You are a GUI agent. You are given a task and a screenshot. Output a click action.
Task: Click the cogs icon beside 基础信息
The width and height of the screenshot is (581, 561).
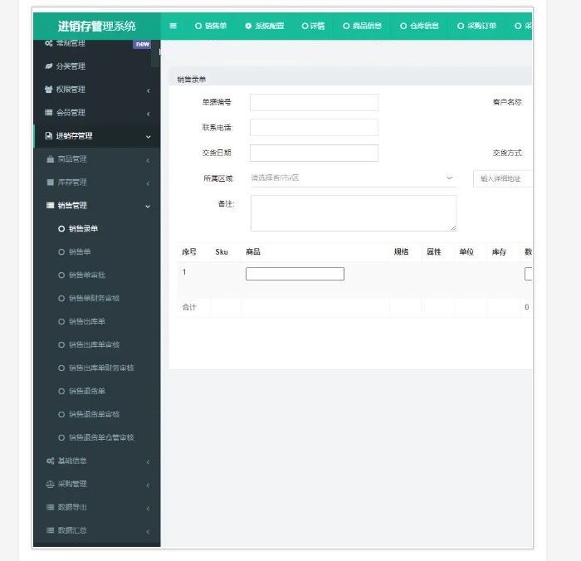(x=51, y=461)
